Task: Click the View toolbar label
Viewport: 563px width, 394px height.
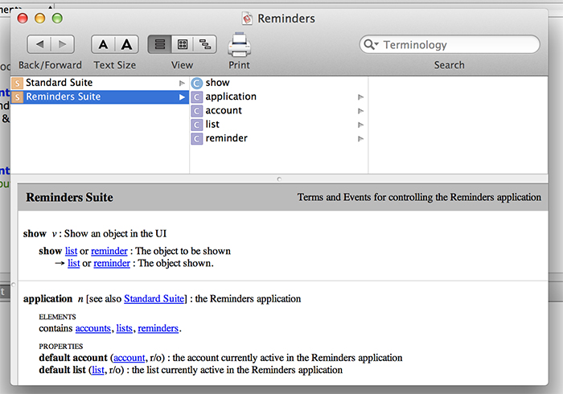Action: point(182,65)
